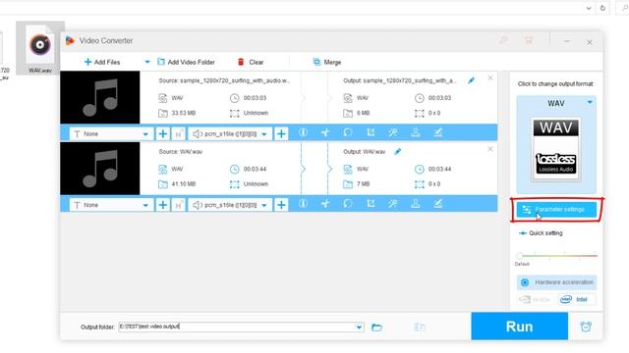Click the search icon in the Explorer window
Screen dimensions: 629x353
click(x=625, y=8)
